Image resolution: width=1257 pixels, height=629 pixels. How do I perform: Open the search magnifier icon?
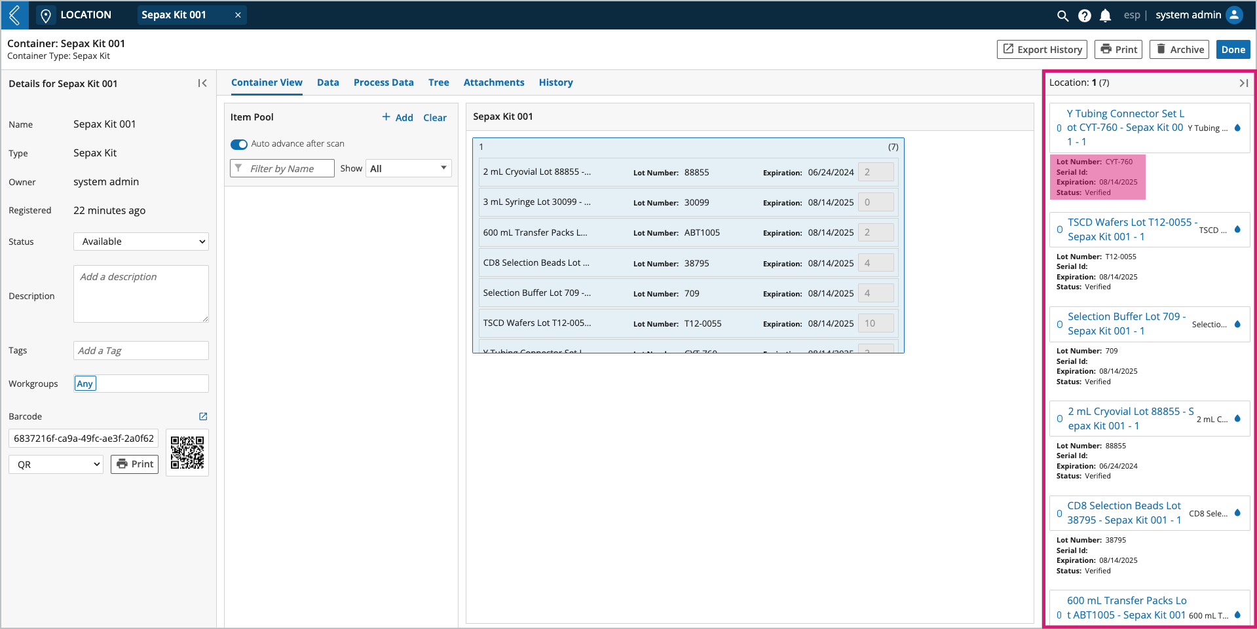tap(1062, 15)
